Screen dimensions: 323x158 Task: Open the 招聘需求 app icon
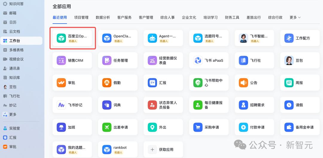pos(243,105)
